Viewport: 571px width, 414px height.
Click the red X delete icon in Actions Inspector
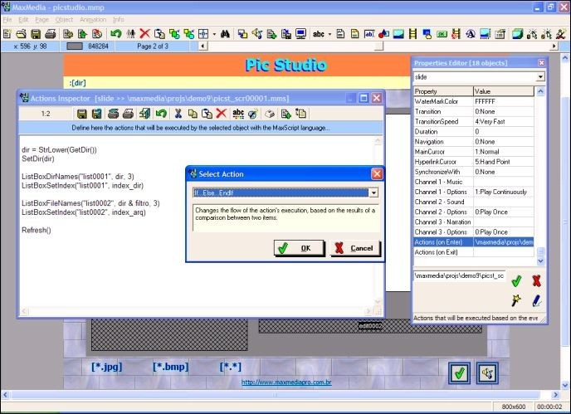coord(222,114)
